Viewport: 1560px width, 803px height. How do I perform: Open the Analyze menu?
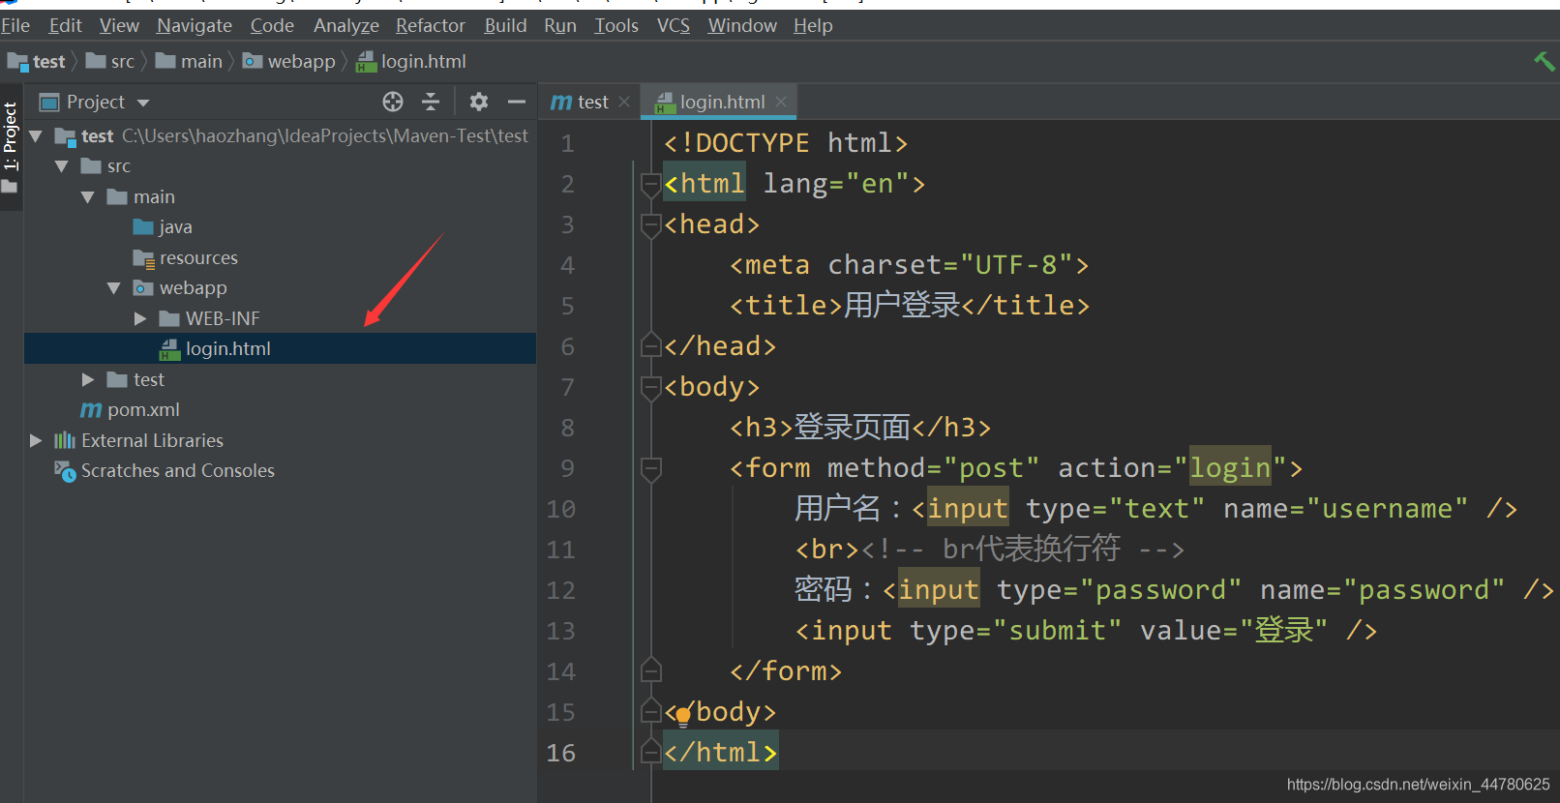346,25
